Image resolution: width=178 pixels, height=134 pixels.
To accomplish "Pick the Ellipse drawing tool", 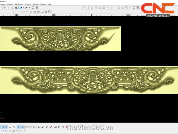I will click(38, 12).
